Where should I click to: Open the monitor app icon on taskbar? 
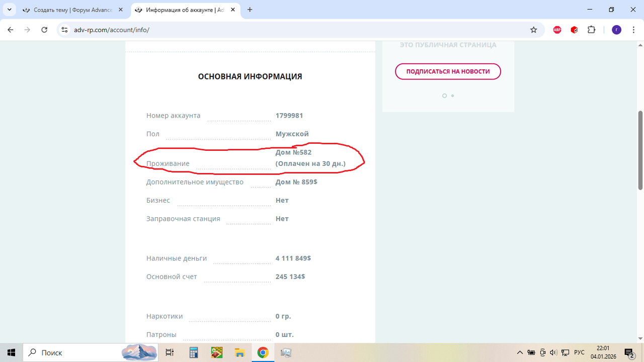pyautogui.click(x=286, y=352)
